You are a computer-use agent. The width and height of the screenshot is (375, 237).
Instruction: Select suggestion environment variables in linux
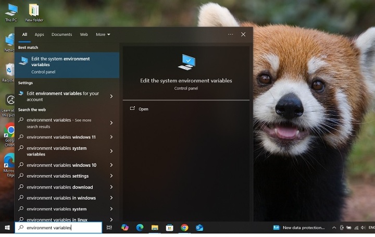[57, 220]
